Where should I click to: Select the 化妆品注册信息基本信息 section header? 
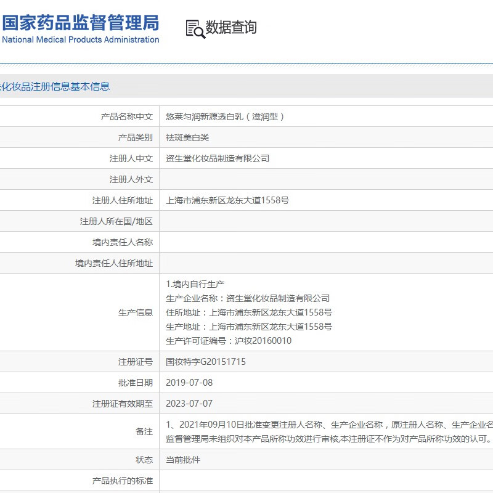55,86
